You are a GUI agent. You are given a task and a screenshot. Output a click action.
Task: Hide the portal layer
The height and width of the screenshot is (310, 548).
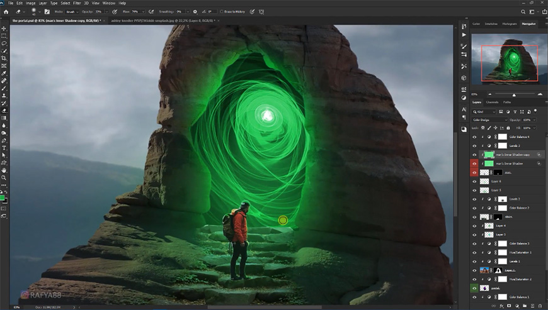point(474,288)
